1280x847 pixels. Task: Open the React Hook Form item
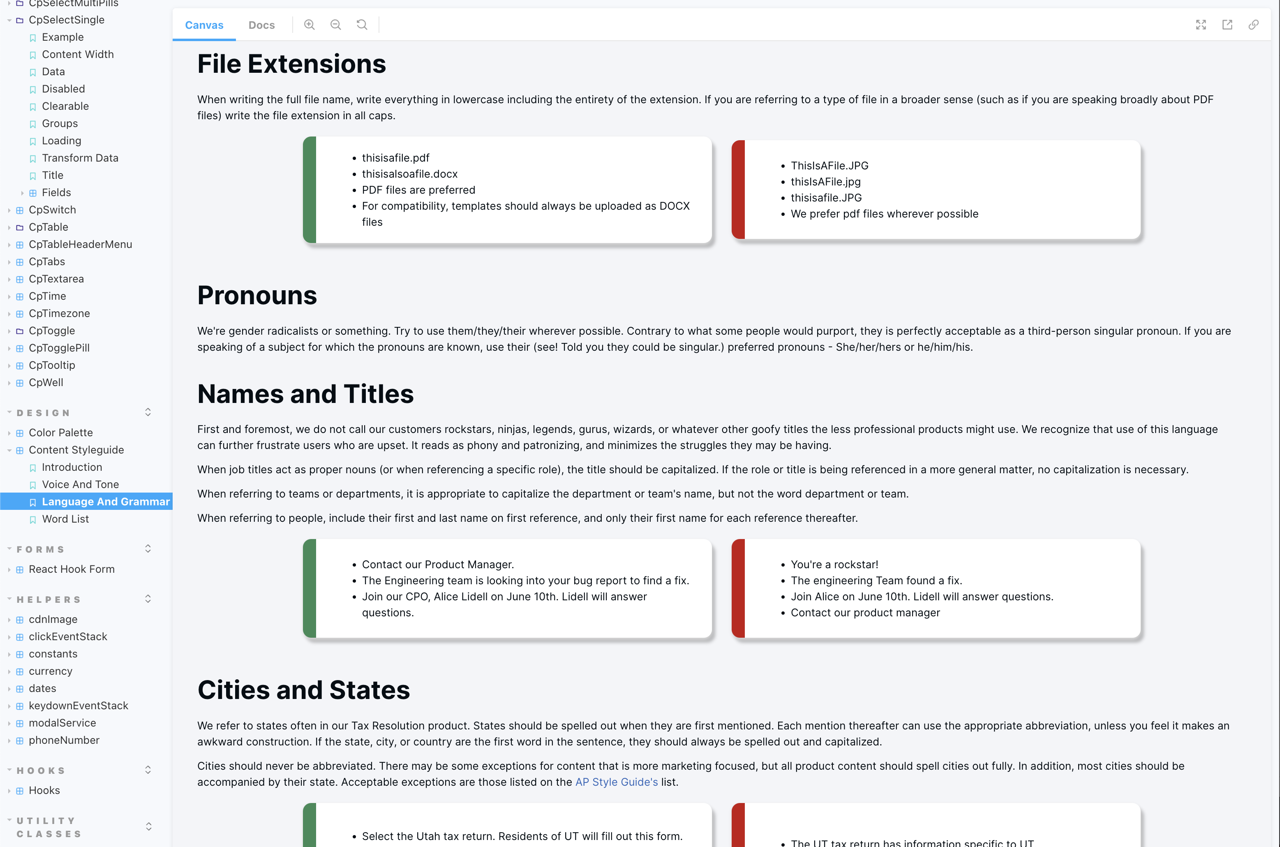[72, 569]
